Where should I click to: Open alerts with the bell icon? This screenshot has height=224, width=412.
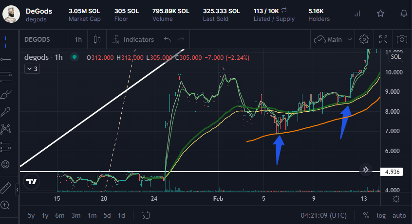point(404,14)
